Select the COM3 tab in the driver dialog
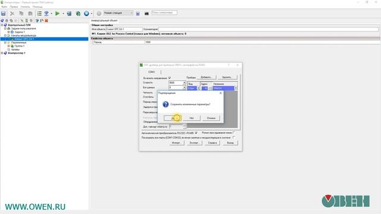 pos(151,72)
